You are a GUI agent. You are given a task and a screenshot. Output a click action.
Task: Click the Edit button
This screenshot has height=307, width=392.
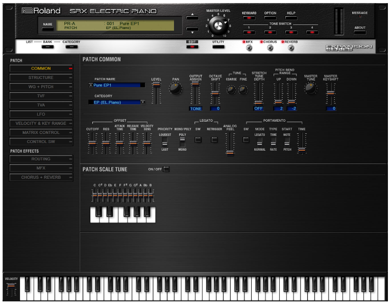[x=192, y=47]
